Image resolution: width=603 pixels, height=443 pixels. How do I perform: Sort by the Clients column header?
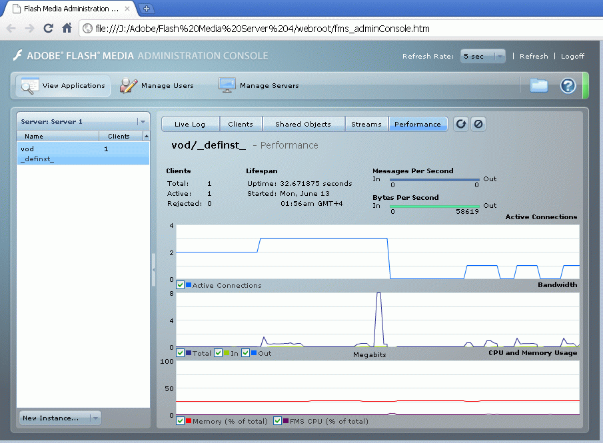tap(121, 136)
